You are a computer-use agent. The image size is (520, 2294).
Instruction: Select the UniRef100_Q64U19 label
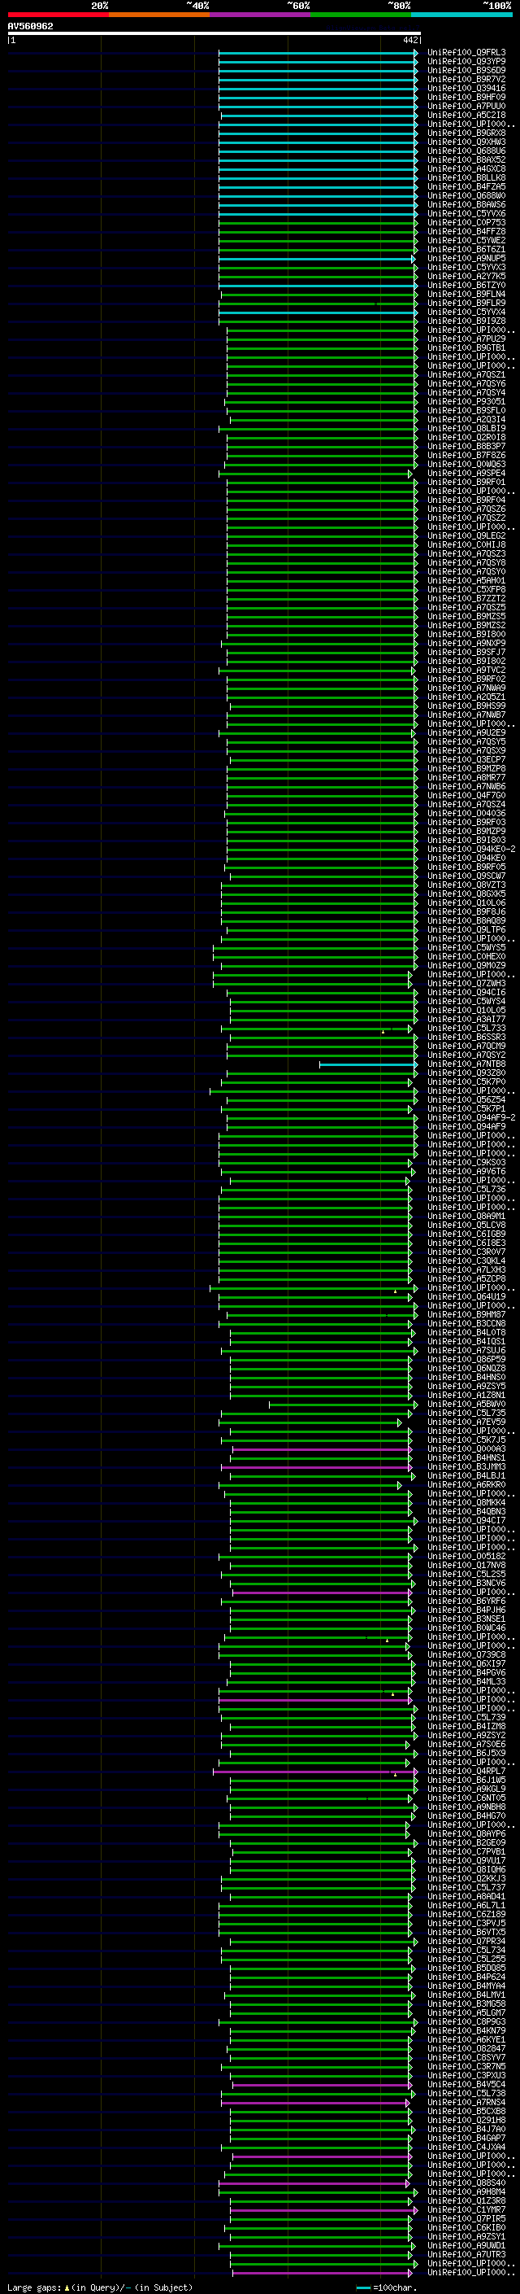click(x=466, y=1296)
